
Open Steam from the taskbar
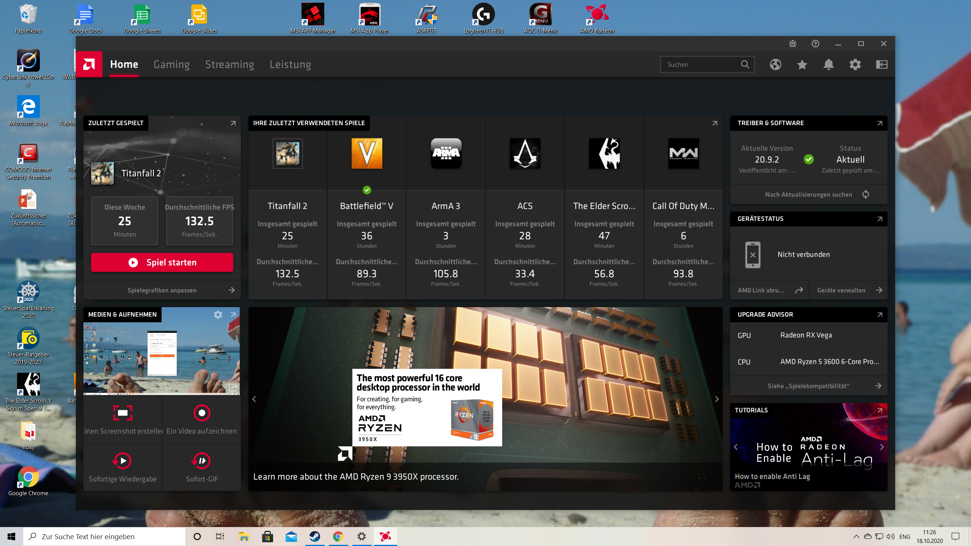point(315,537)
